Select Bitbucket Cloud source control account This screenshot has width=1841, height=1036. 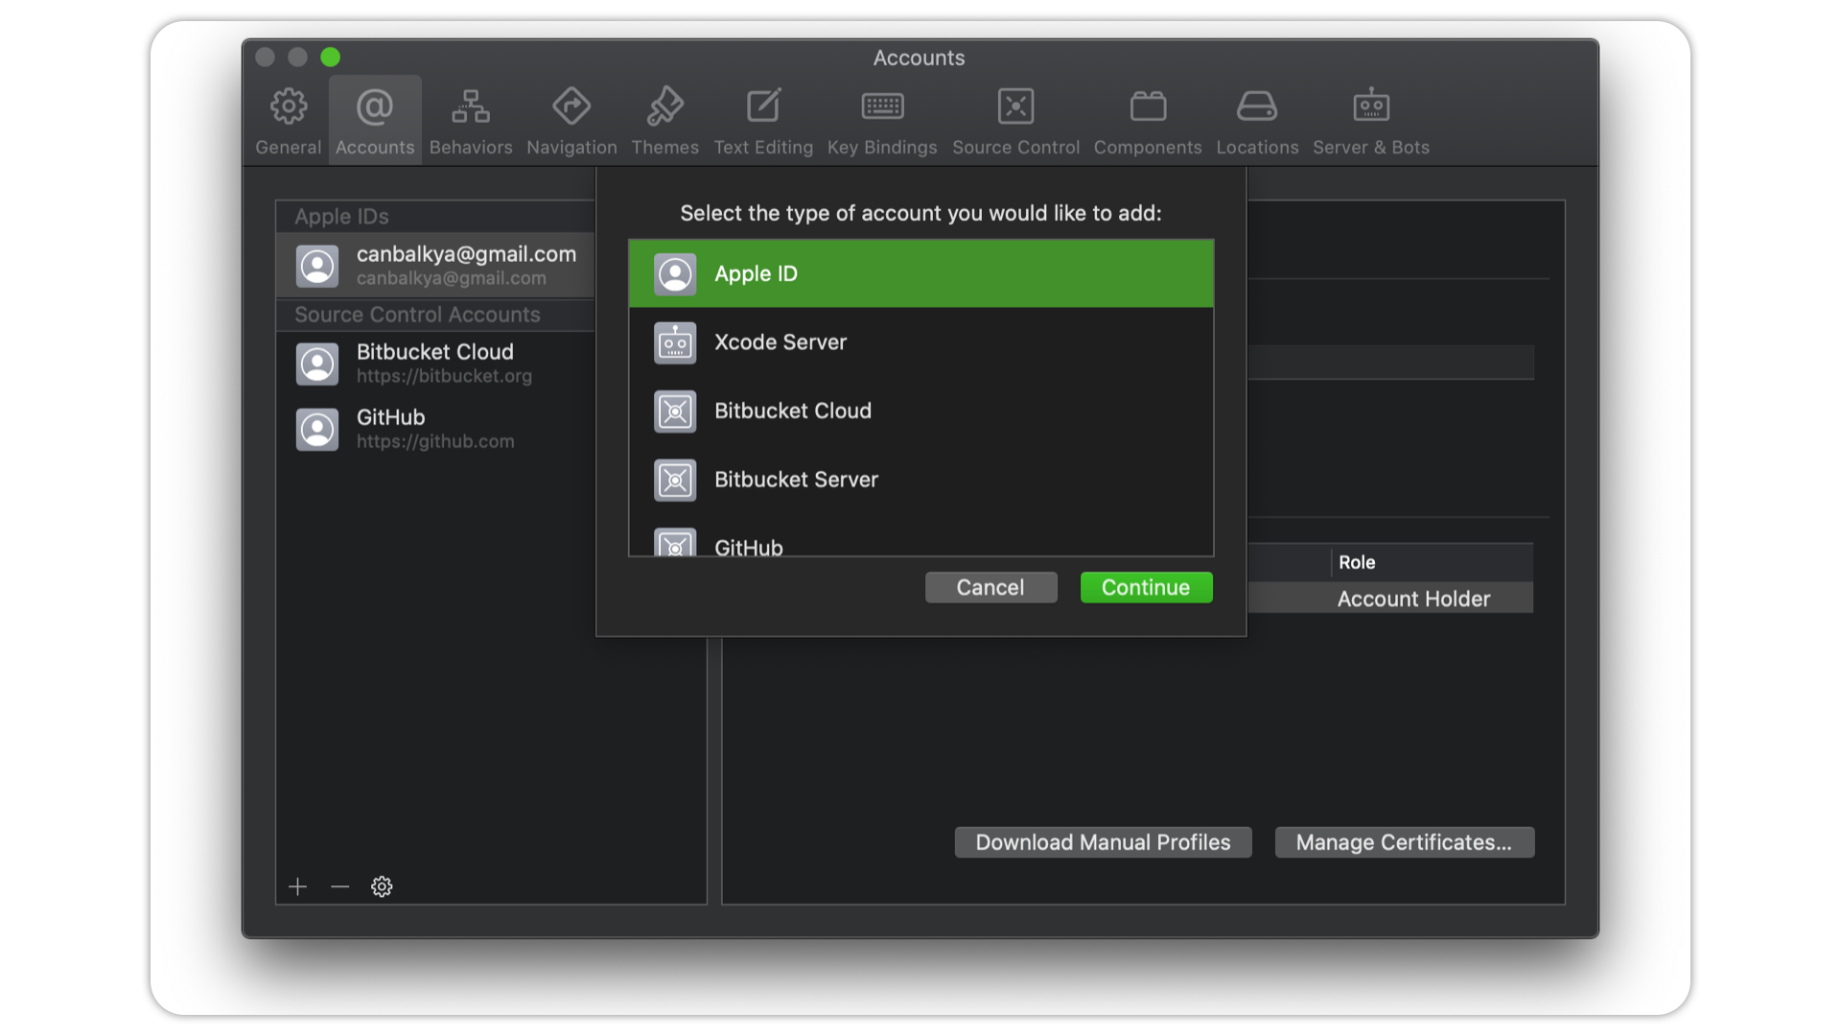pos(435,365)
